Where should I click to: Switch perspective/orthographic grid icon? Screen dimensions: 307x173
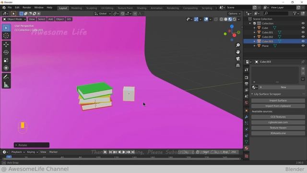[238, 65]
